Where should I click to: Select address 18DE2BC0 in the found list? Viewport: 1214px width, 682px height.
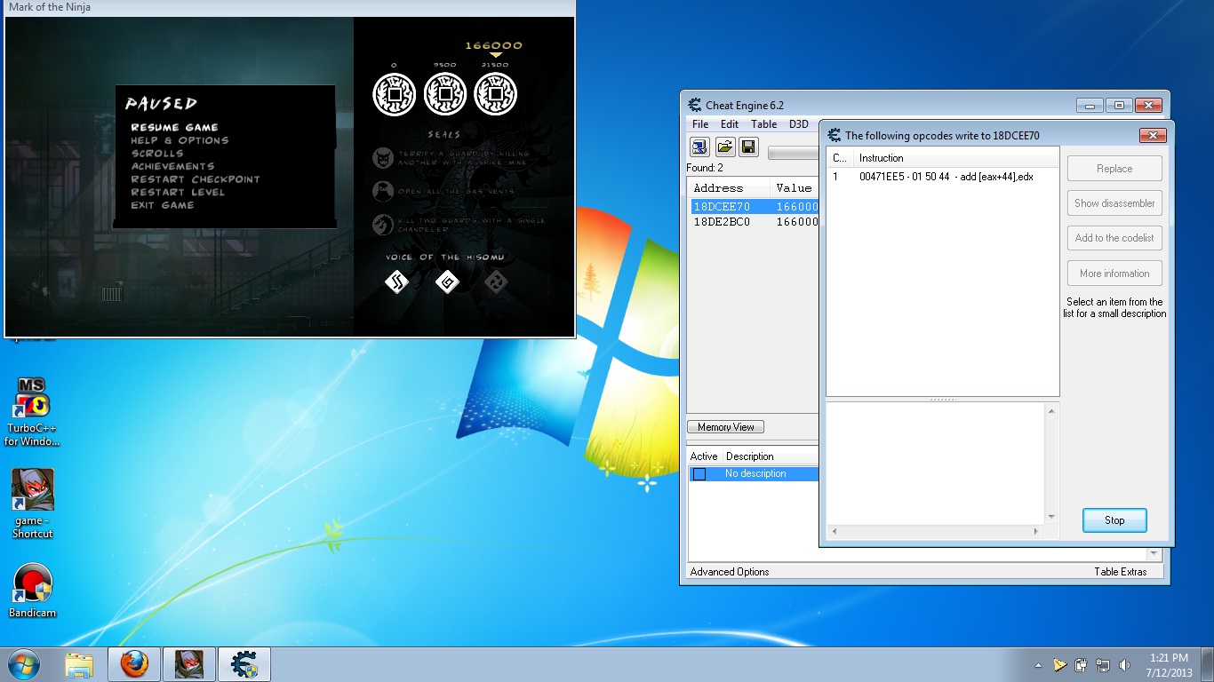(x=722, y=222)
